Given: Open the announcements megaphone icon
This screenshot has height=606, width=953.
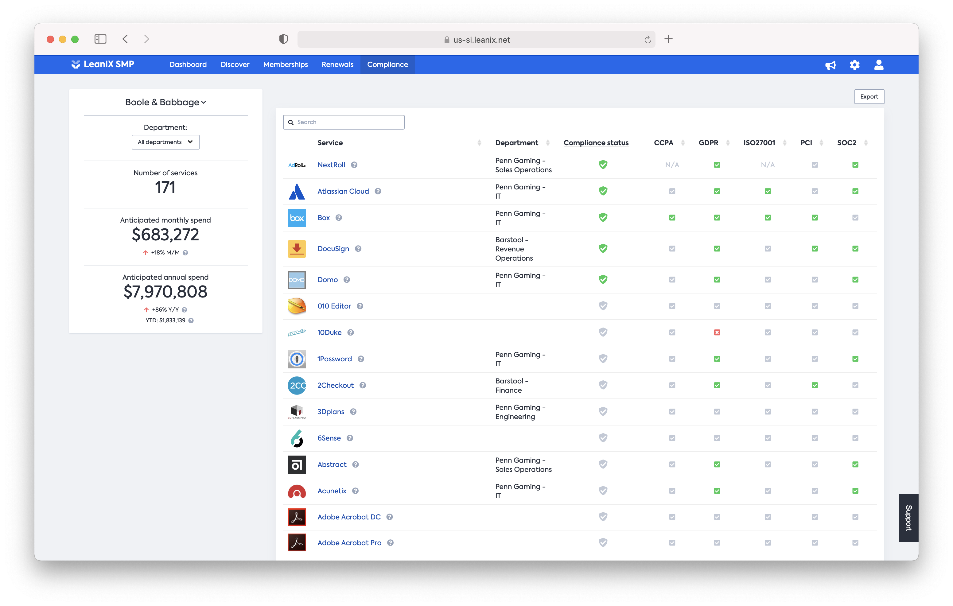Looking at the screenshot, I should [x=830, y=65].
